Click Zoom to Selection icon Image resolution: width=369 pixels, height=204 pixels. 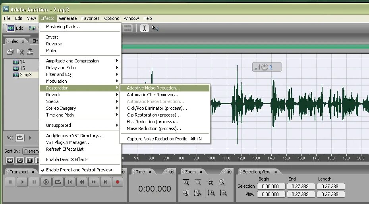[x=222, y=182]
